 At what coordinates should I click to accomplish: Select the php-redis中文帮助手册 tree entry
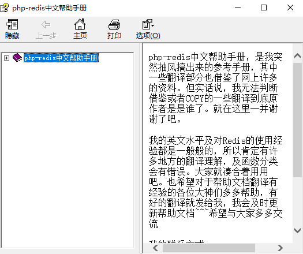pos(61,58)
